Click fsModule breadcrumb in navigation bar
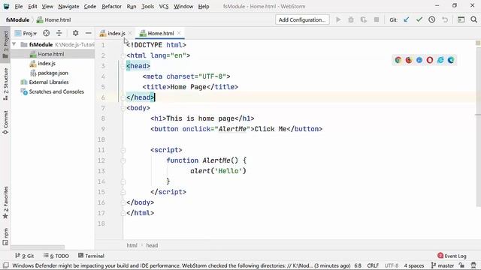Viewport: 481px width, 270px height. pos(17,19)
